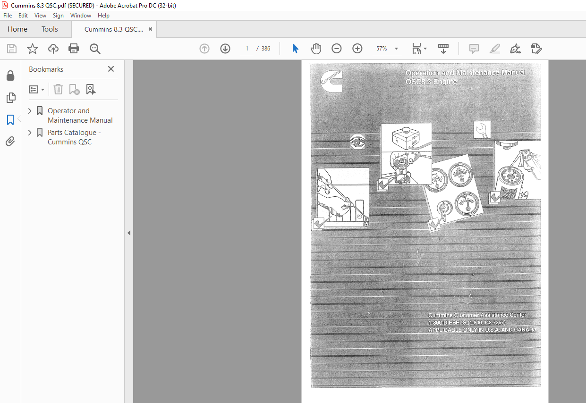Go to next page arrow

point(225,49)
